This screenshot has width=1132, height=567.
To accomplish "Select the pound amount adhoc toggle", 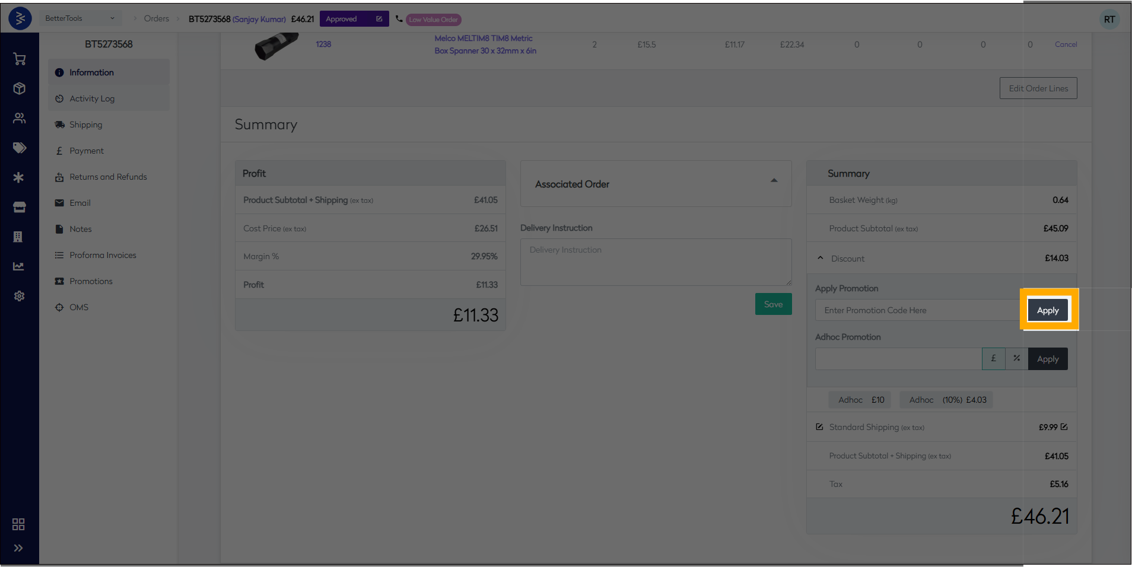I will coord(993,359).
